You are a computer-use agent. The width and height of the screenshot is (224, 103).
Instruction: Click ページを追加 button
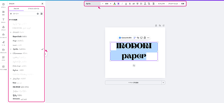click(x=133, y=83)
